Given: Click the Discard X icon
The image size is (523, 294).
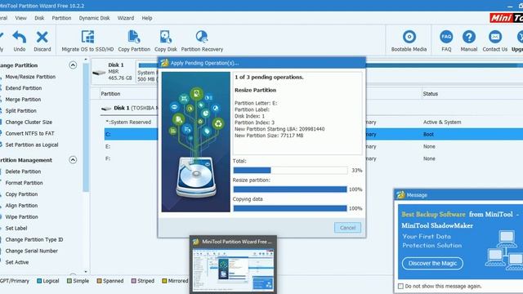Looking at the screenshot, I should point(42,37).
